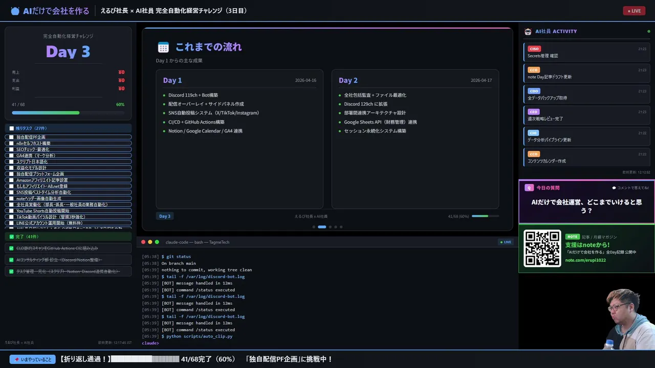Check the noteヘッダー画像自動生成 task
Viewport: 655px width, 368px height.
point(11,198)
